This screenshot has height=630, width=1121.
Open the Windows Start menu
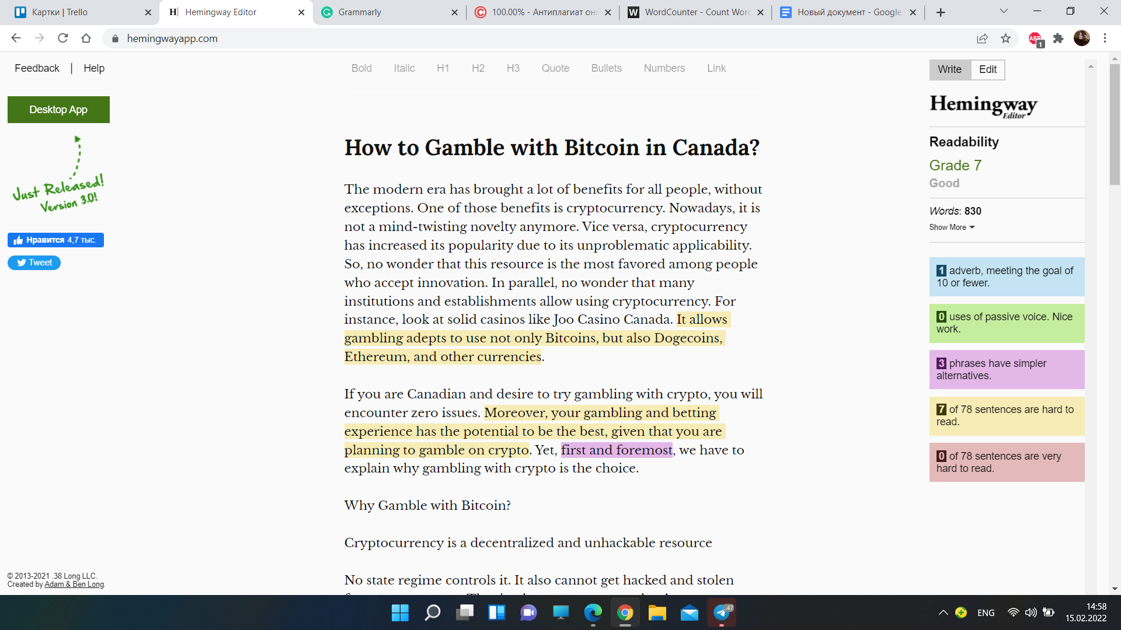400,612
